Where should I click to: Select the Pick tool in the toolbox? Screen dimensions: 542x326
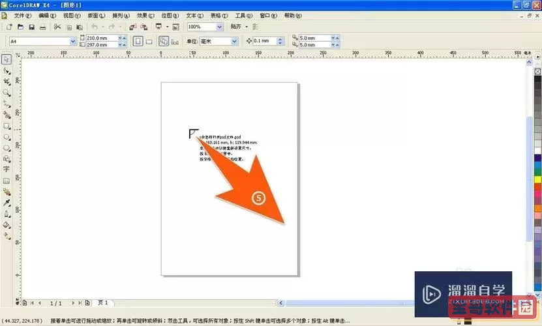(7, 59)
